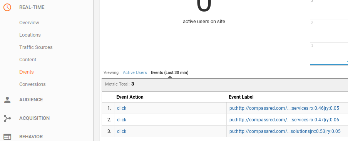Switch viewing to Active Users

click(135, 72)
